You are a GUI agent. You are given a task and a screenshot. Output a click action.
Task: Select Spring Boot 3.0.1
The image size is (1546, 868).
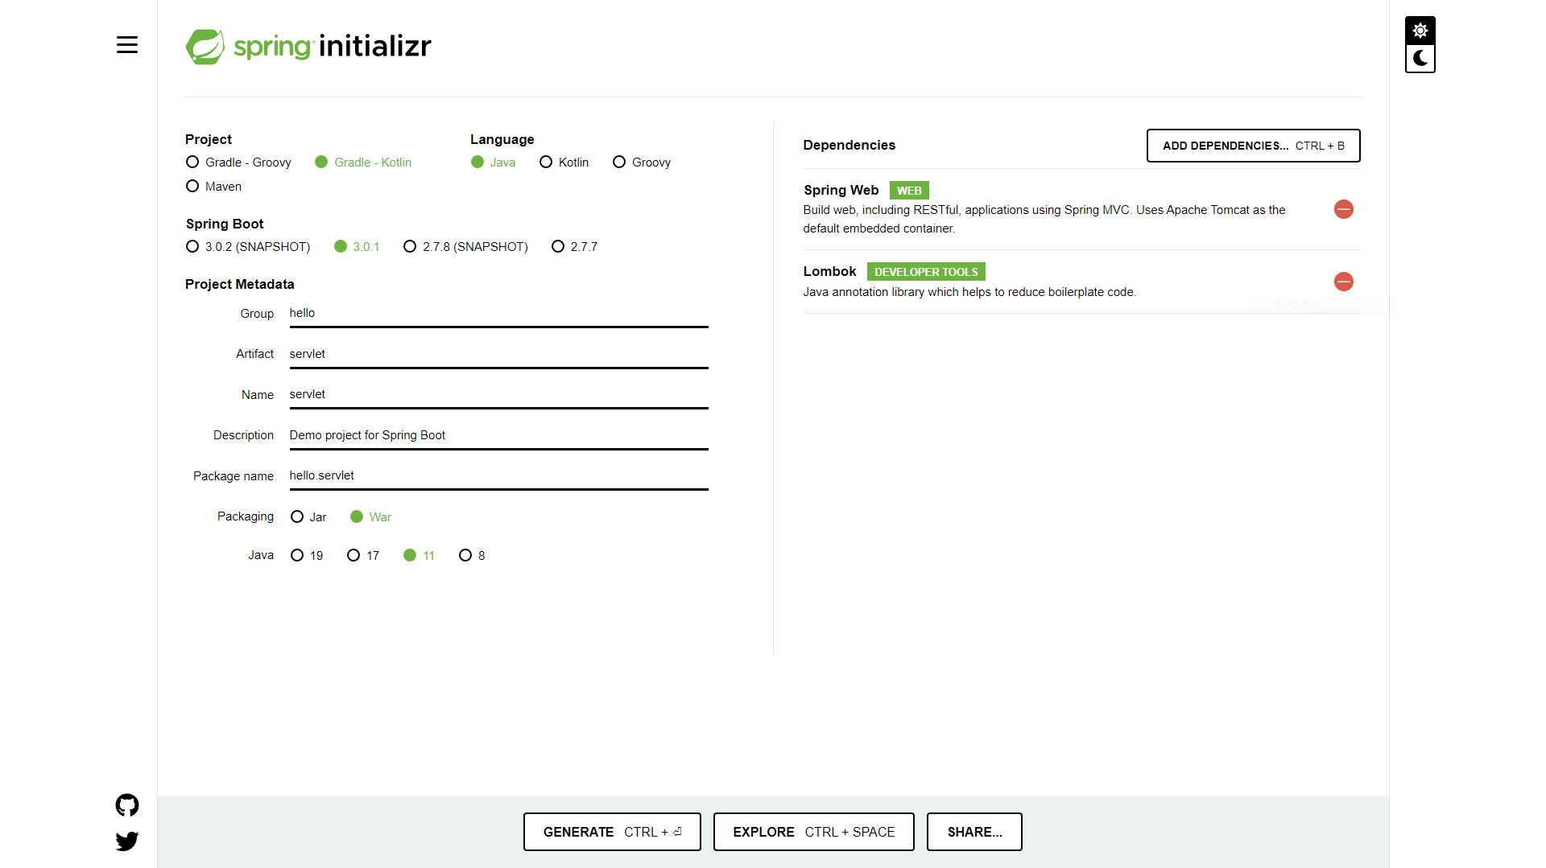click(x=357, y=247)
